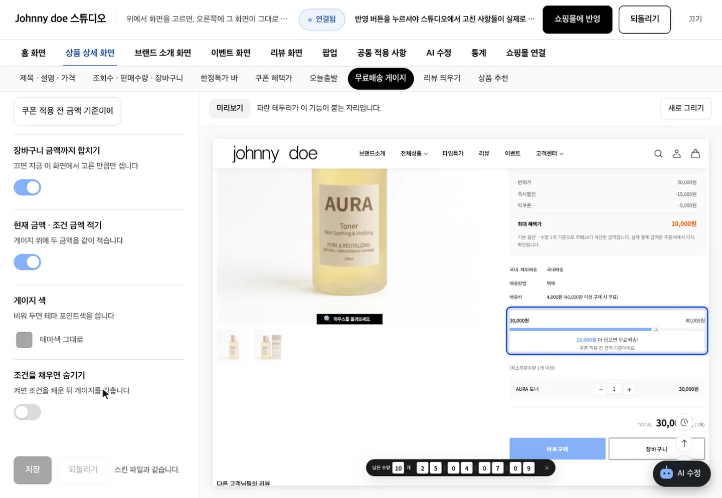Image resolution: width=722 pixels, height=498 pixels.
Task: Open the shopping bag icon in preview
Action: [695, 154]
